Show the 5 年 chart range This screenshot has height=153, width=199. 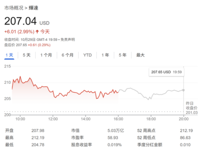coord(123,55)
